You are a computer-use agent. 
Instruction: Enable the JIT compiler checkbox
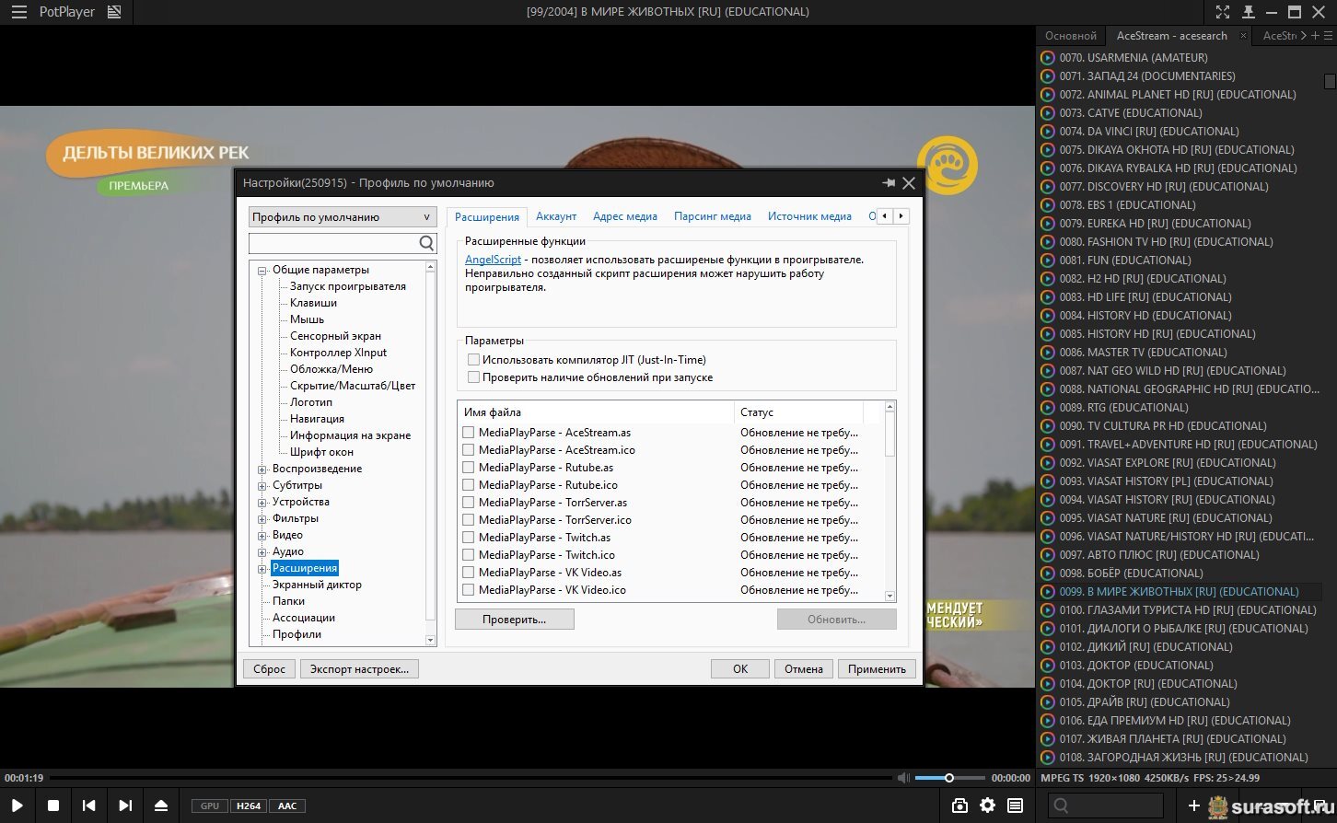(473, 360)
